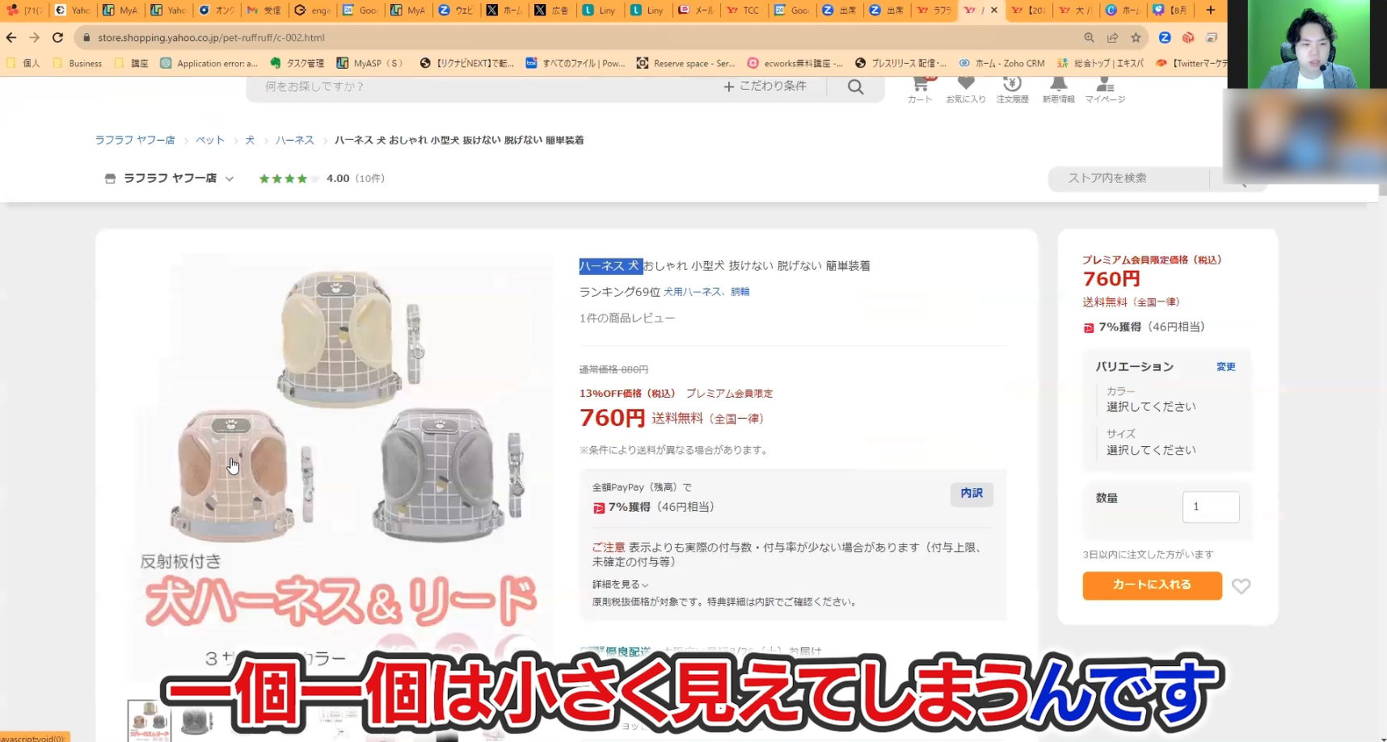The image size is (1387, 742).
Task: Open マイページ with the person icon
Action: click(x=1104, y=86)
